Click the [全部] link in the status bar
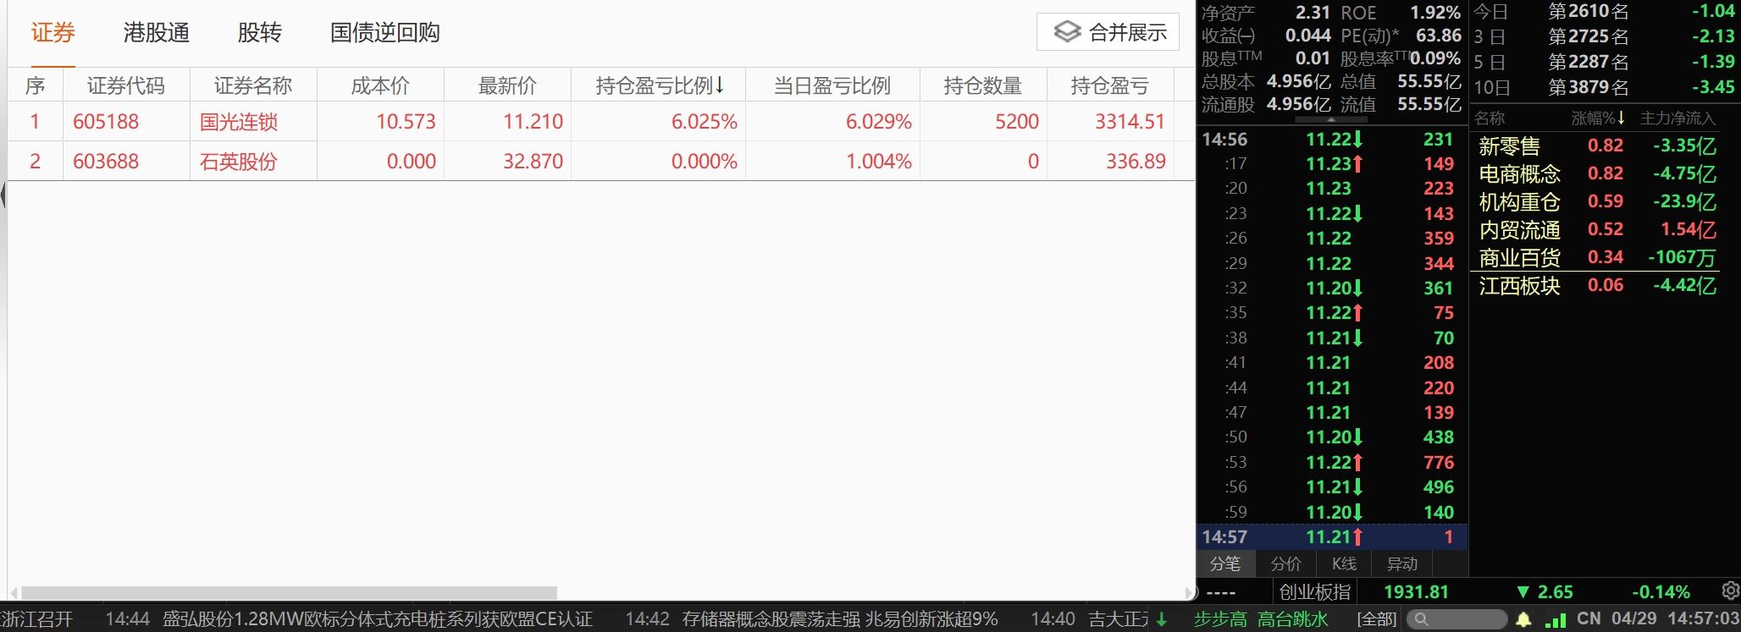Image resolution: width=1741 pixels, height=632 pixels. [1377, 619]
